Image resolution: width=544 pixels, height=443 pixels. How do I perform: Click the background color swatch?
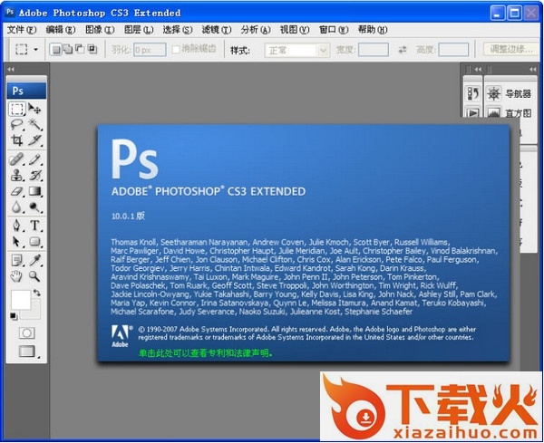tap(35, 313)
